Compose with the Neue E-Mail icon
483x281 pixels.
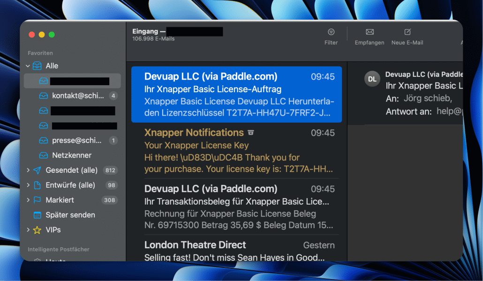click(408, 32)
